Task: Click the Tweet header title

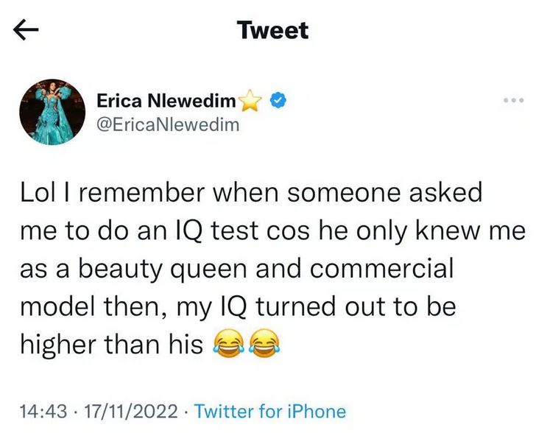Action: [x=273, y=30]
